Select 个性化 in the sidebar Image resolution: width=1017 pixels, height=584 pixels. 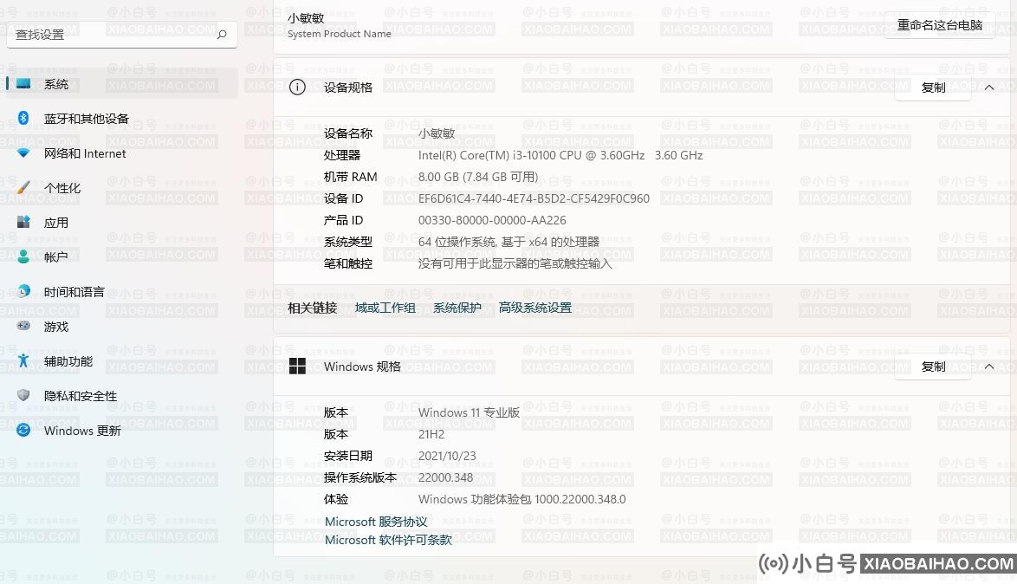(122, 187)
